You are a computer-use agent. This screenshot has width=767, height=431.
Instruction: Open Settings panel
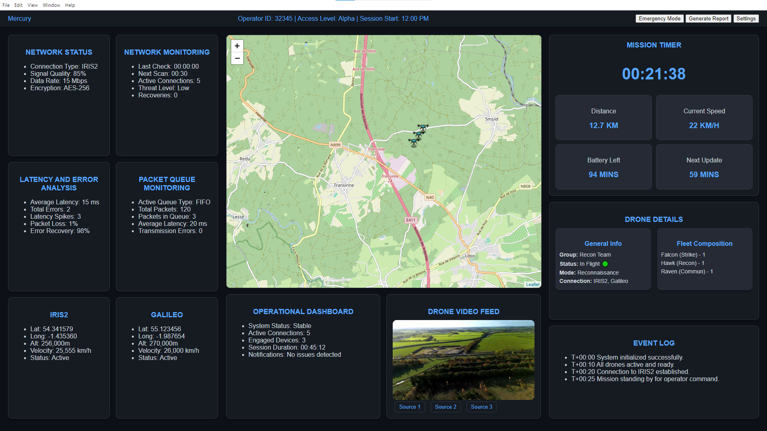(747, 18)
